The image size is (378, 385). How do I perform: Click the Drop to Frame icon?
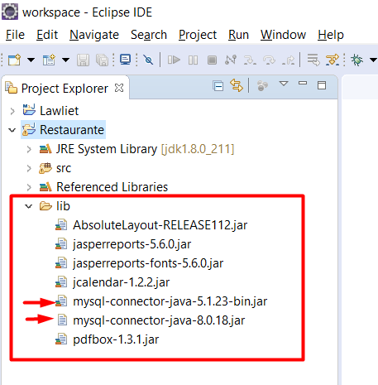313,60
